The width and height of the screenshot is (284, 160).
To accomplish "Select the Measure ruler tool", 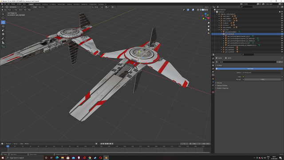I will coord(3,43).
